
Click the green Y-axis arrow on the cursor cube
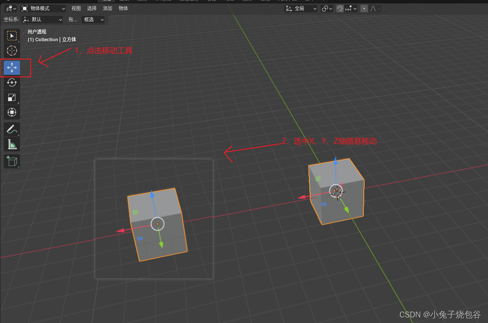[346, 210]
